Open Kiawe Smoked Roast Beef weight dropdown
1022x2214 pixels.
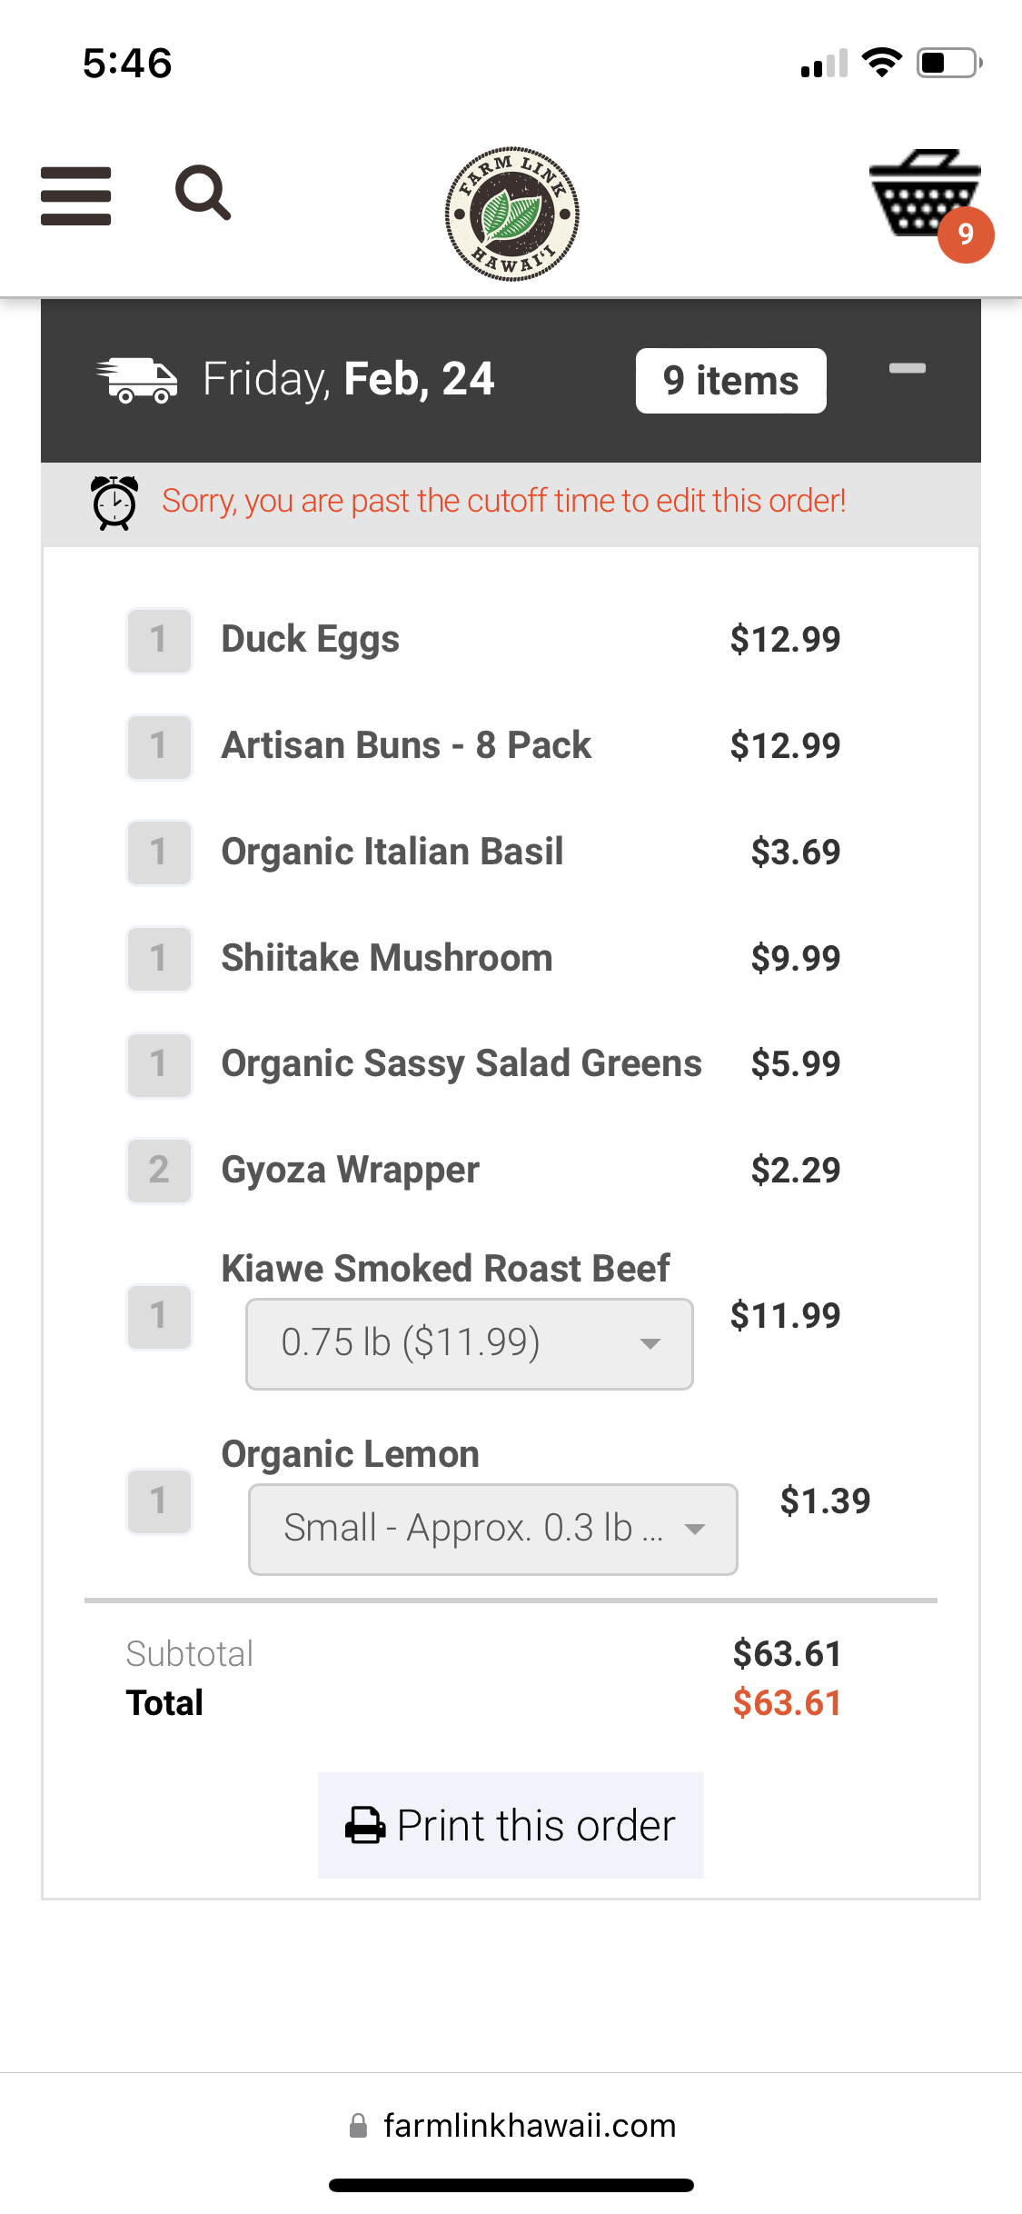tap(469, 1343)
